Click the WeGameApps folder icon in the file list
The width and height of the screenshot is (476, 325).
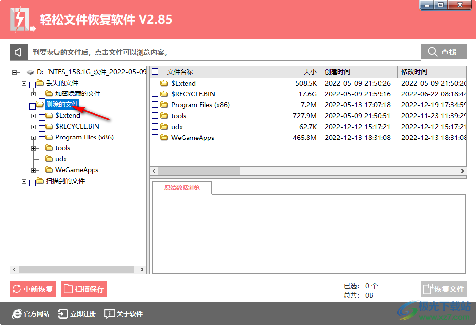(164, 138)
